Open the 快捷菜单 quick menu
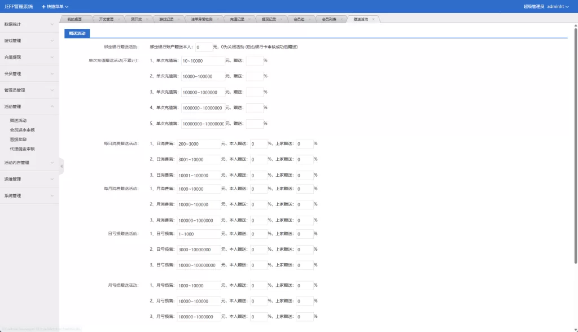Viewport: 578px width, 332px height. [x=55, y=7]
